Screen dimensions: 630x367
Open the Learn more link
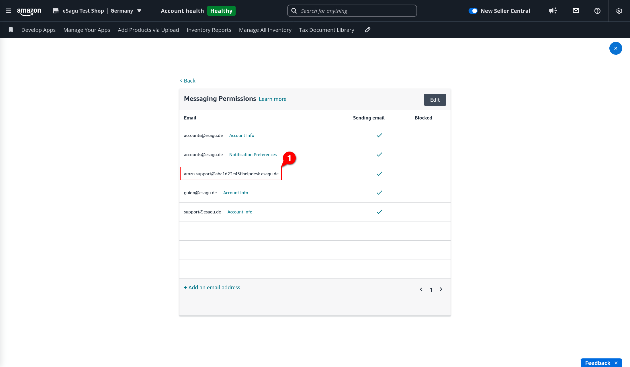pos(272,99)
